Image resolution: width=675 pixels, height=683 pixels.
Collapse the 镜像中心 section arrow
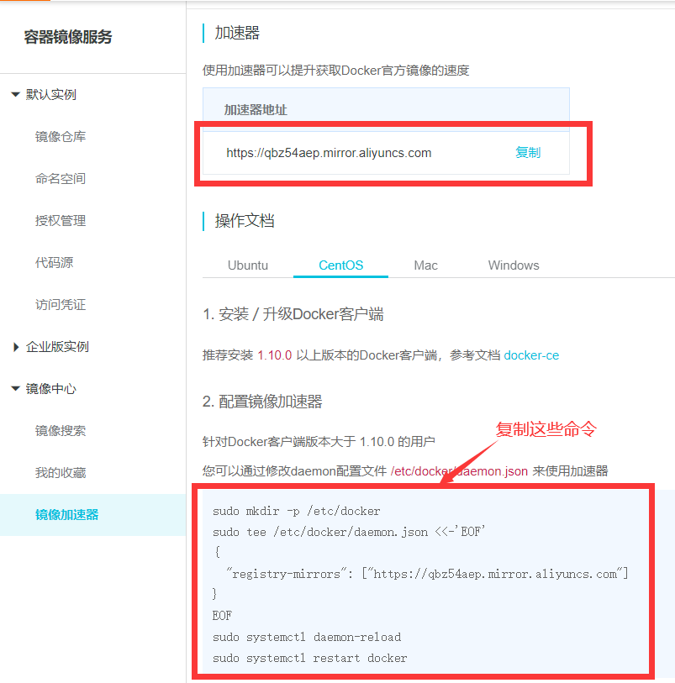click(x=15, y=389)
